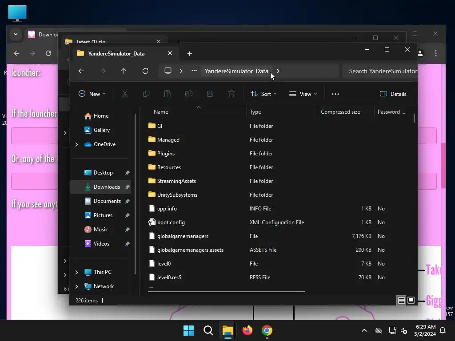Click the Delete trash icon
Image resolution: width=455 pixels, height=341 pixels.
click(231, 94)
